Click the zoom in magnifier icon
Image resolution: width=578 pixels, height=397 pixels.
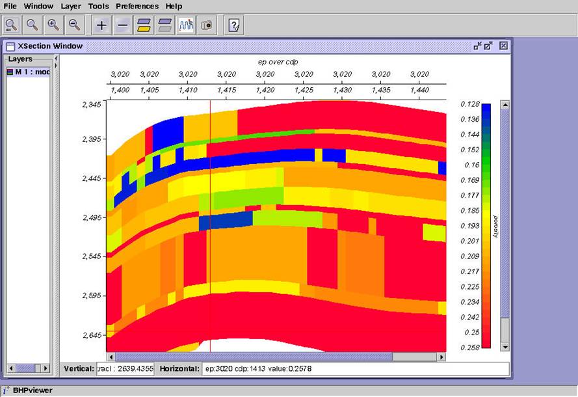coord(53,25)
